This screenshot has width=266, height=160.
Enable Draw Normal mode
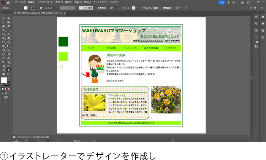pos(3,93)
